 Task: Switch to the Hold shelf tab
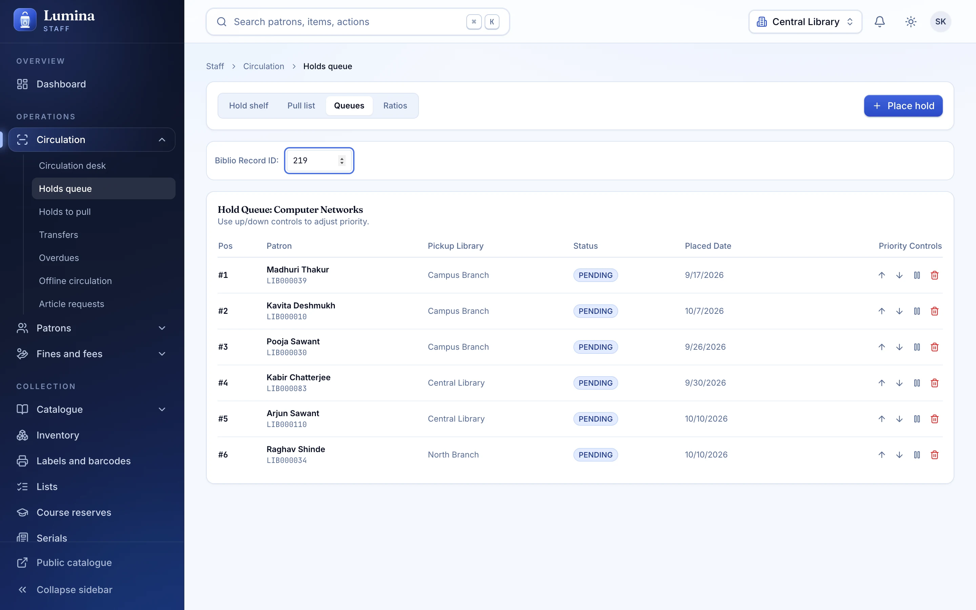click(248, 106)
